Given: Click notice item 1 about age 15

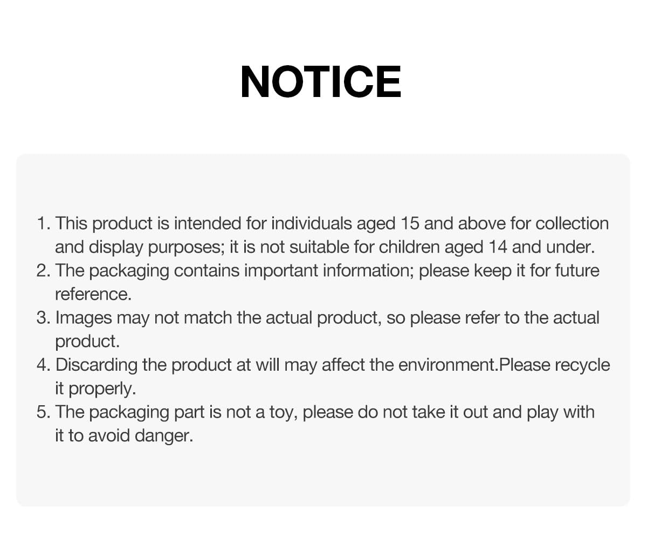Looking at the screenshot, I should coord(323,235).
